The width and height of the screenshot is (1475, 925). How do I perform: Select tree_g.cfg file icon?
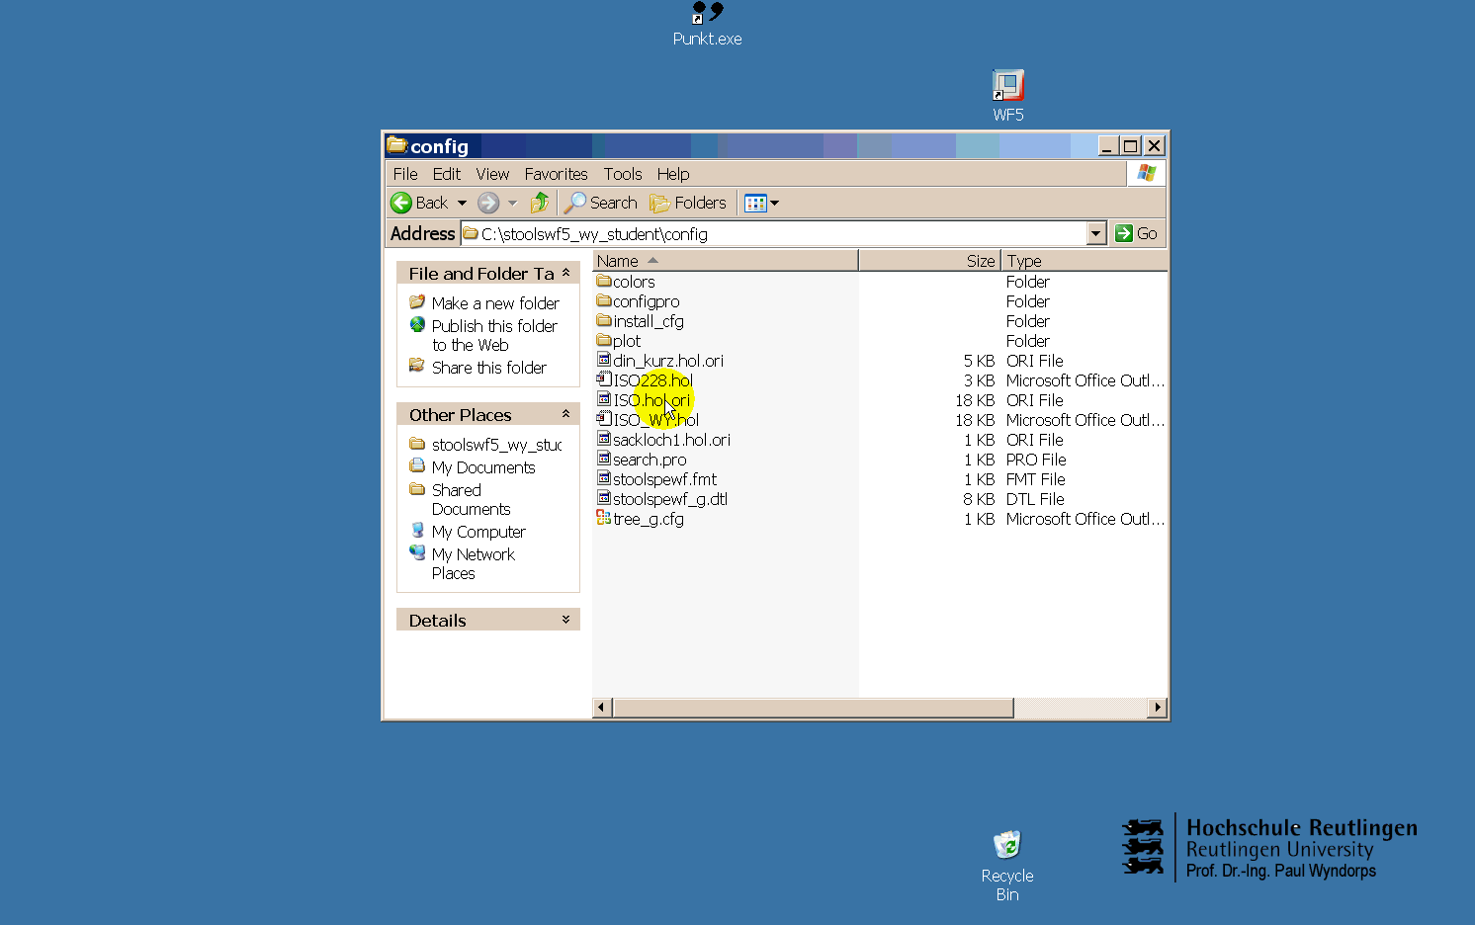pos(604,518)
